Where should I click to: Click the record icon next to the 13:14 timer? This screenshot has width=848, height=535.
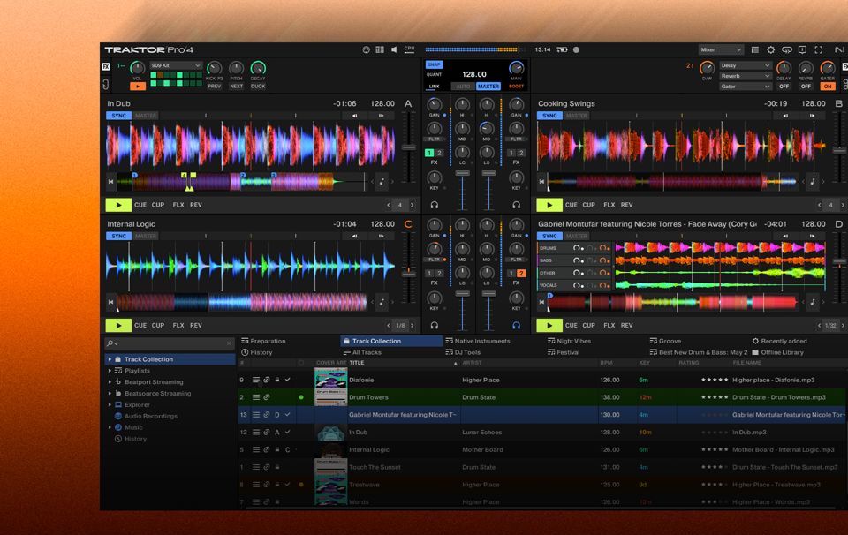(x=575, y=49)
